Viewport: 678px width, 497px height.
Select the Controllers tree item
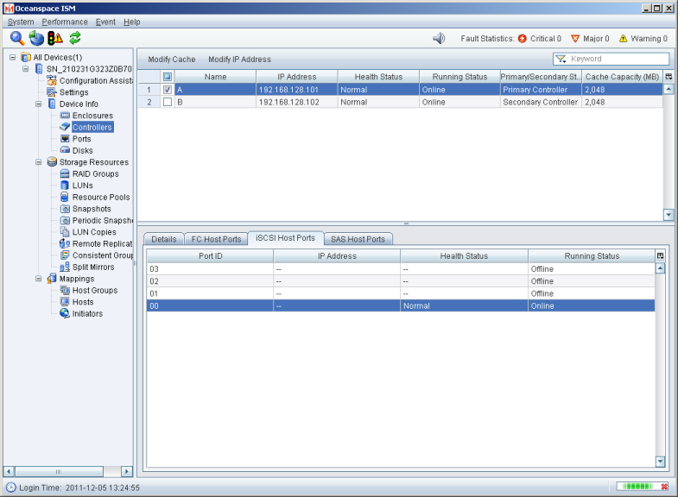[x=92, y=127]
